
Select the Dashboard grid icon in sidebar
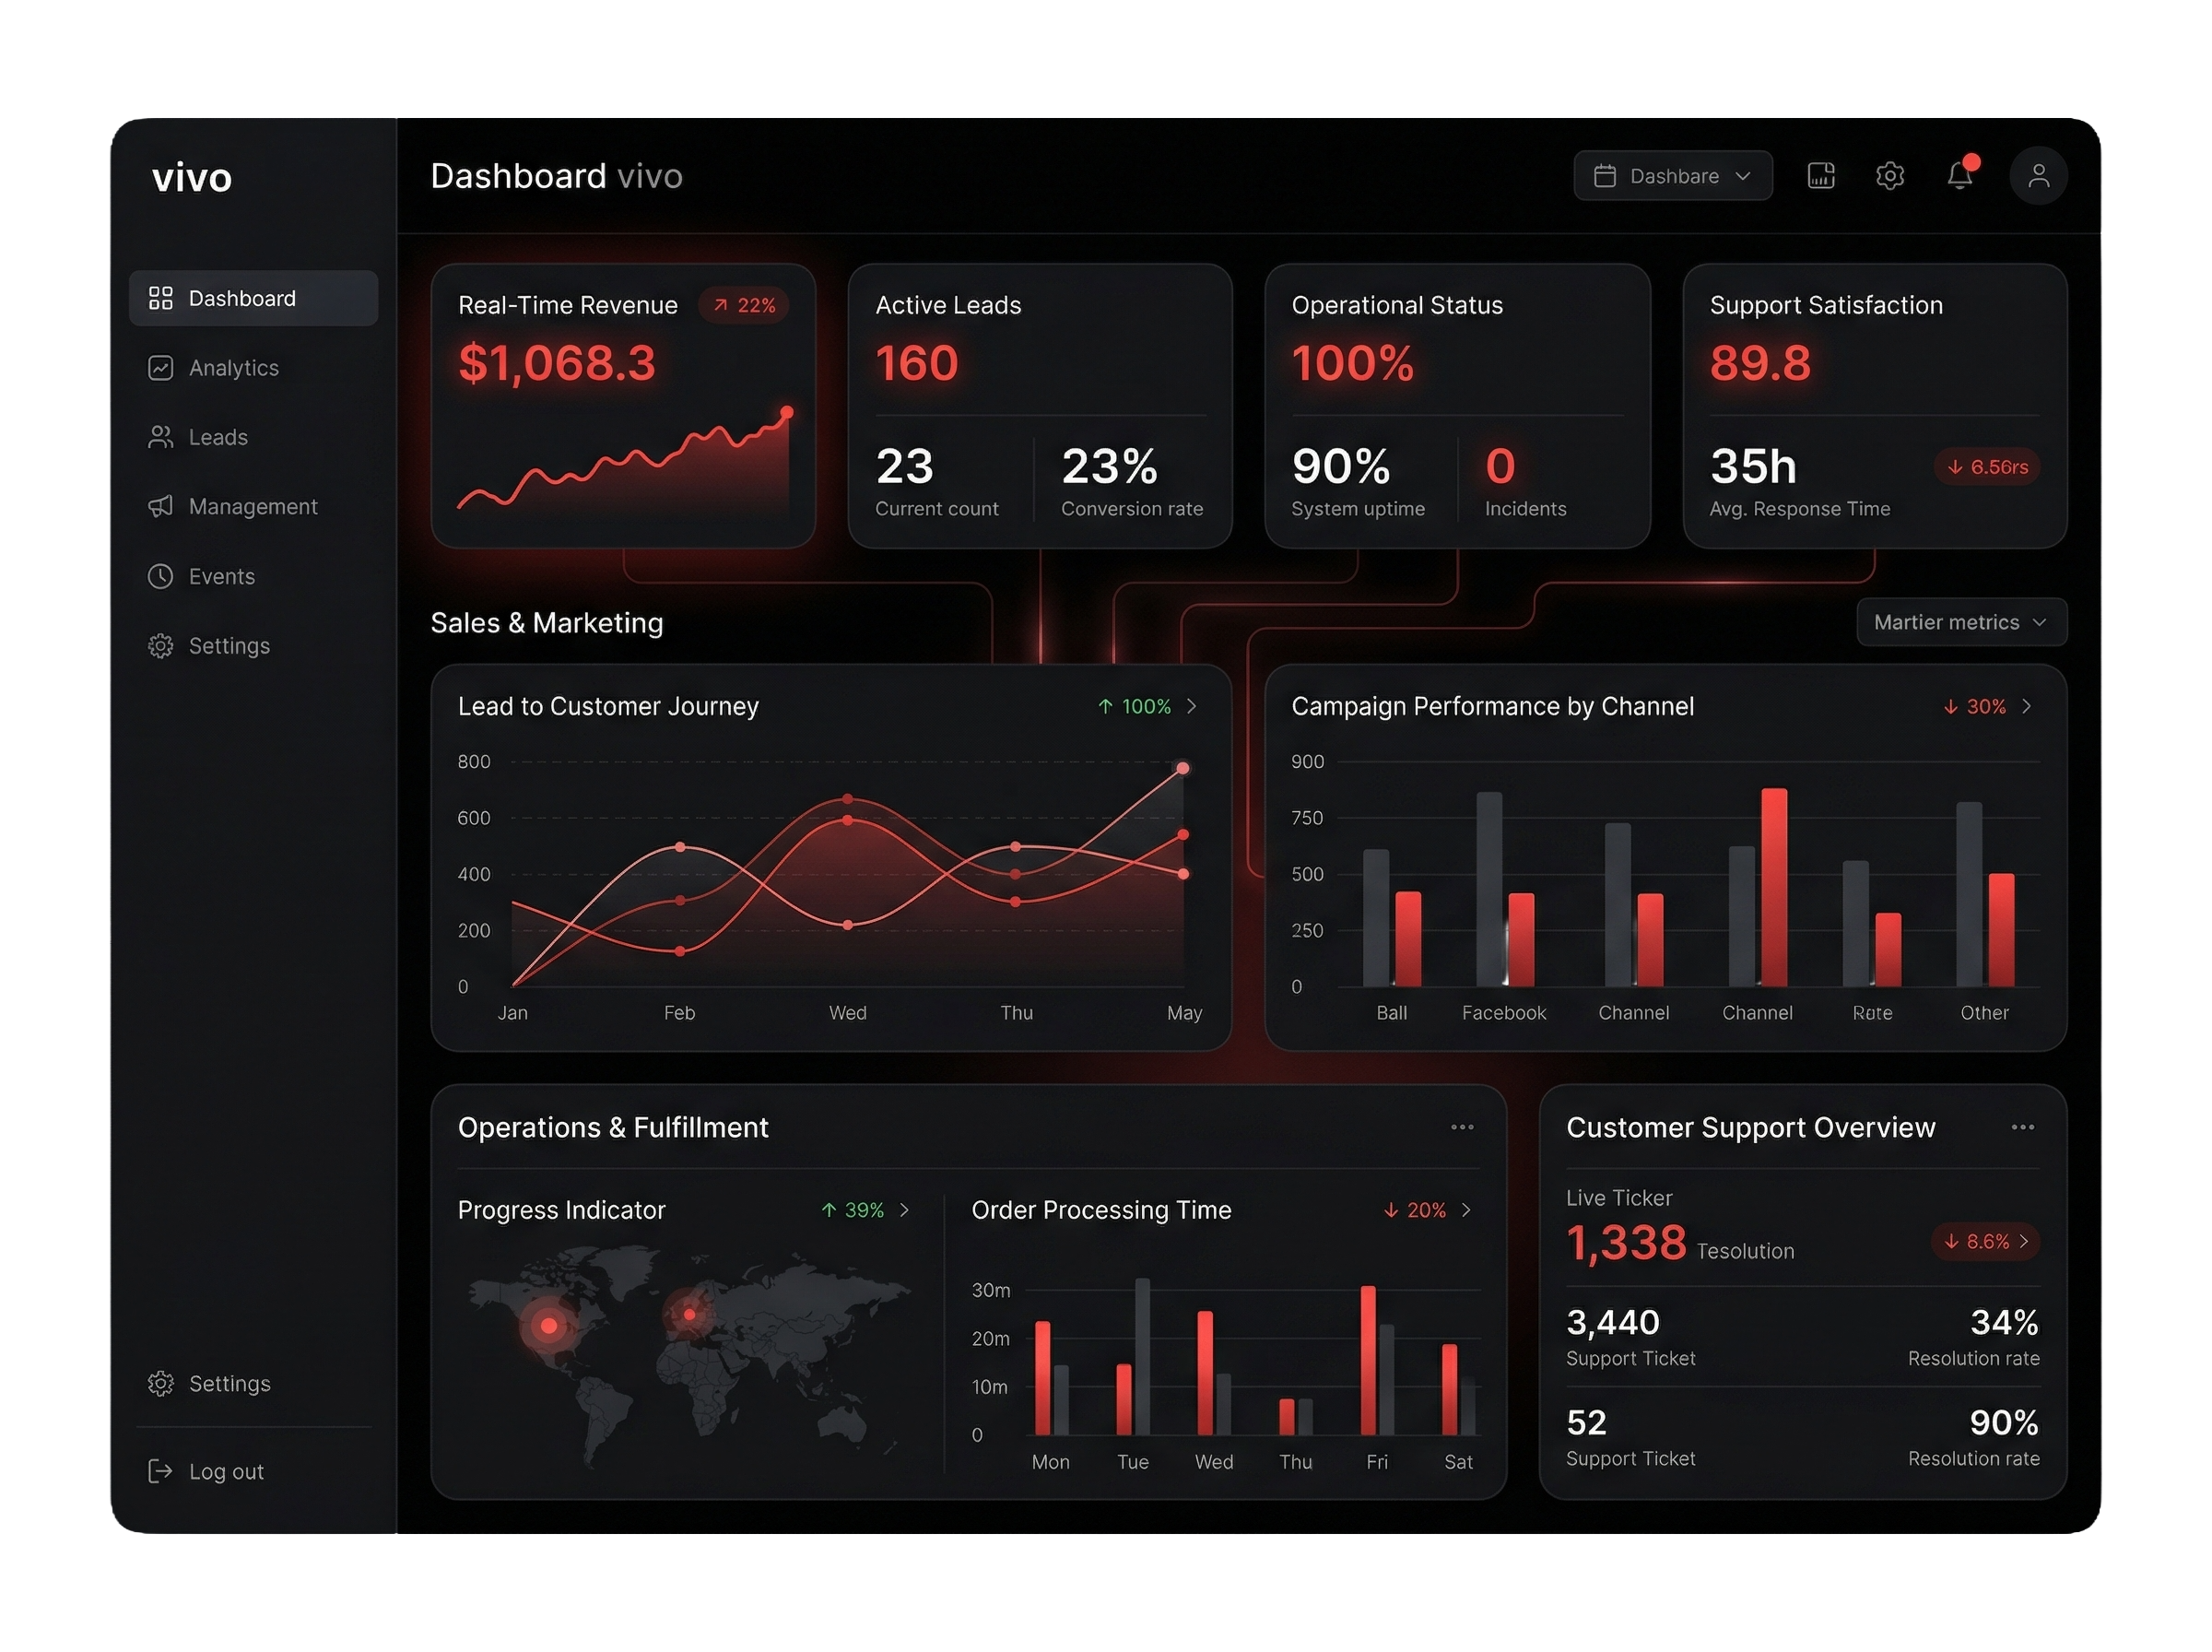coord(161,297)
